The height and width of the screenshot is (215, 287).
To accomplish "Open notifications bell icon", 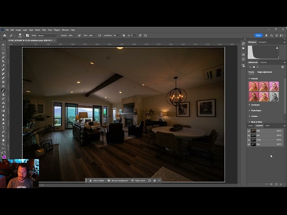I will click(266, 35).
